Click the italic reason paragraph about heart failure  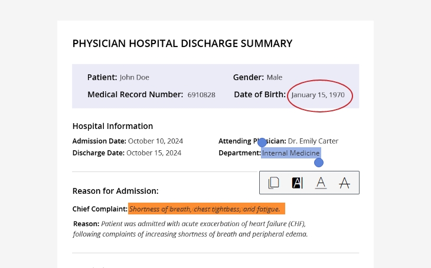[190, 229]
